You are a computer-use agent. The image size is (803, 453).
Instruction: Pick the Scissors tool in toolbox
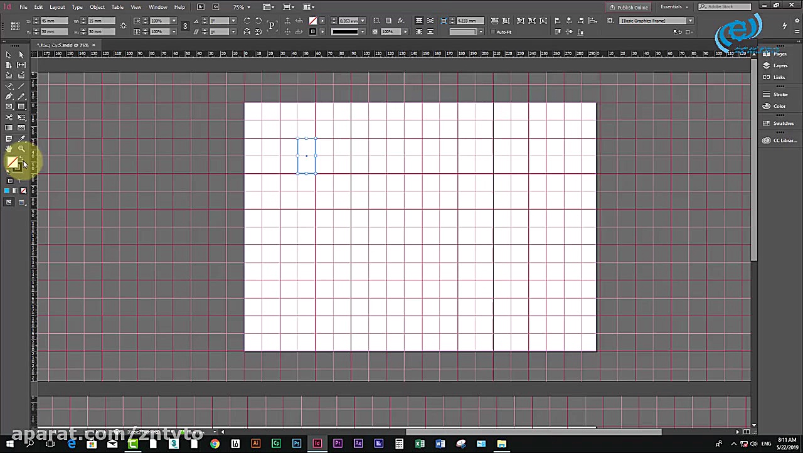click(x=9, y=117)
